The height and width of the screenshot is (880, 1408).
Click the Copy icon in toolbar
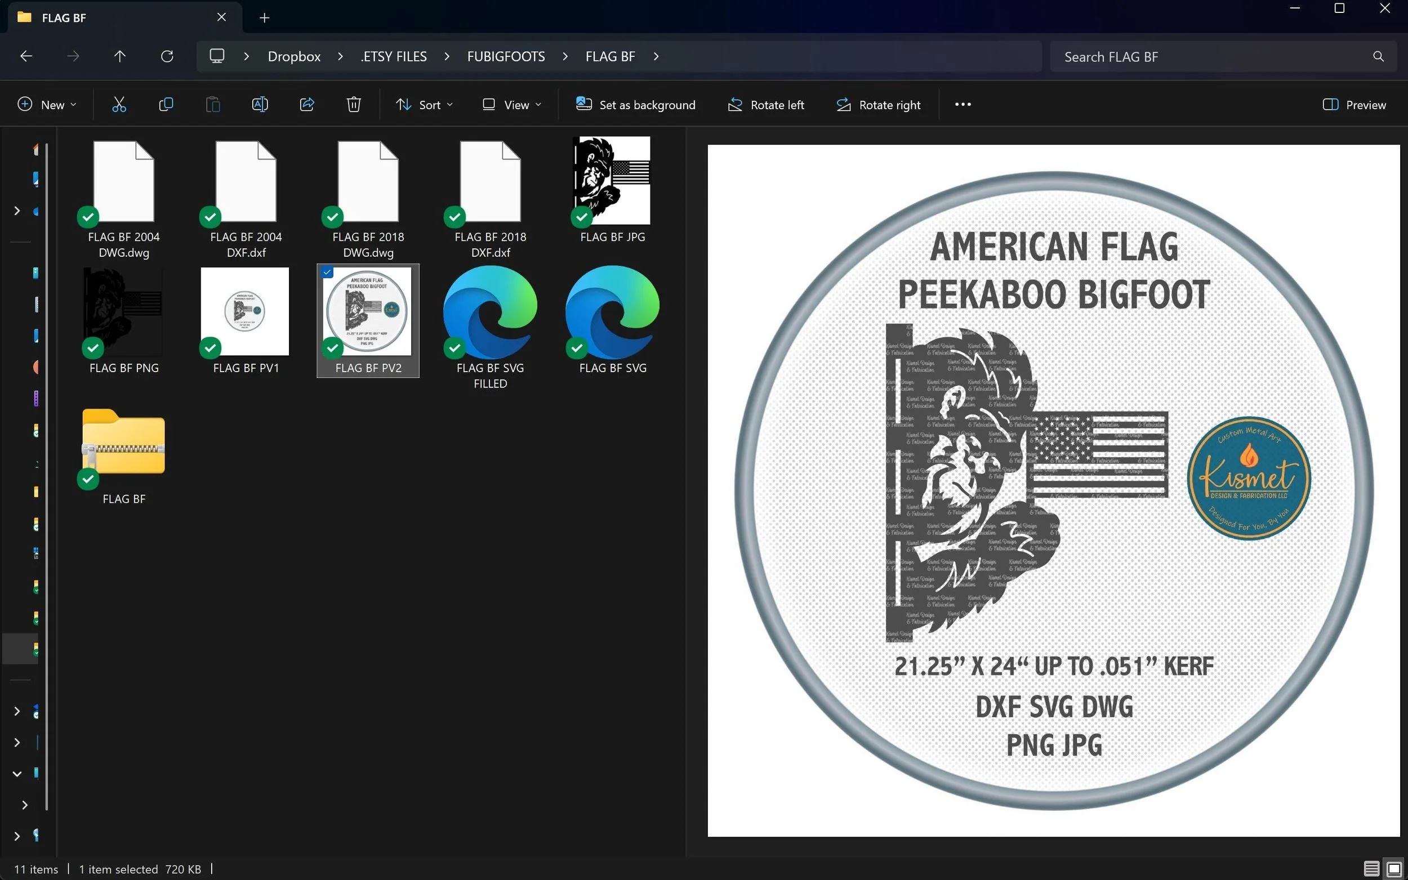[166, 105]
